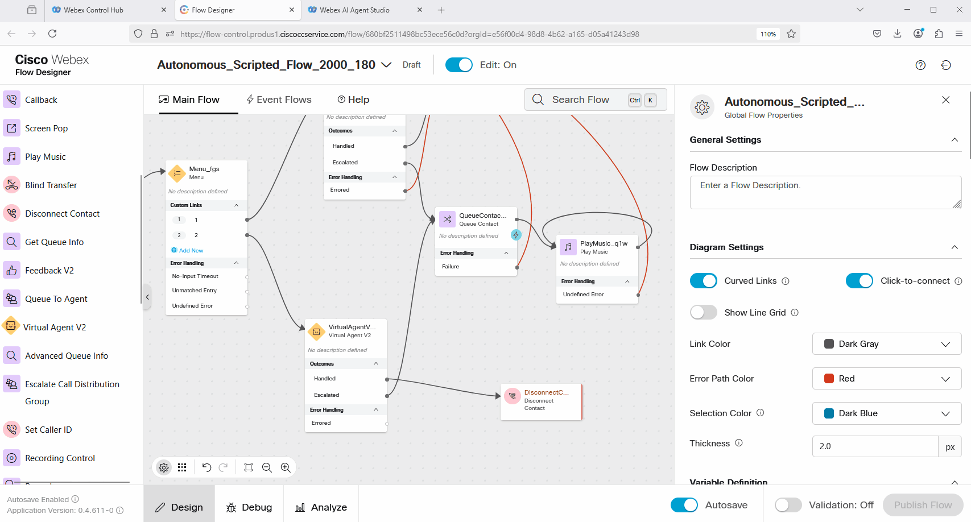Click the zoom in magnifier icon
Image resolution: width=971 pixels, height=522 pixels.
(x=286, y=467)
